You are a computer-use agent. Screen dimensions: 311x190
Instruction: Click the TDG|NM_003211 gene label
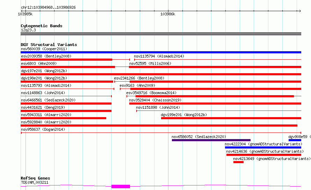35,182
